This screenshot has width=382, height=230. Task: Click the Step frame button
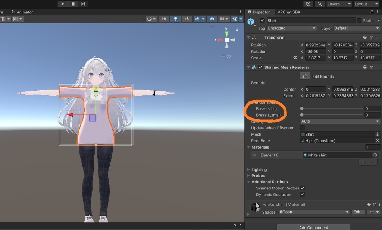[83, 4]
